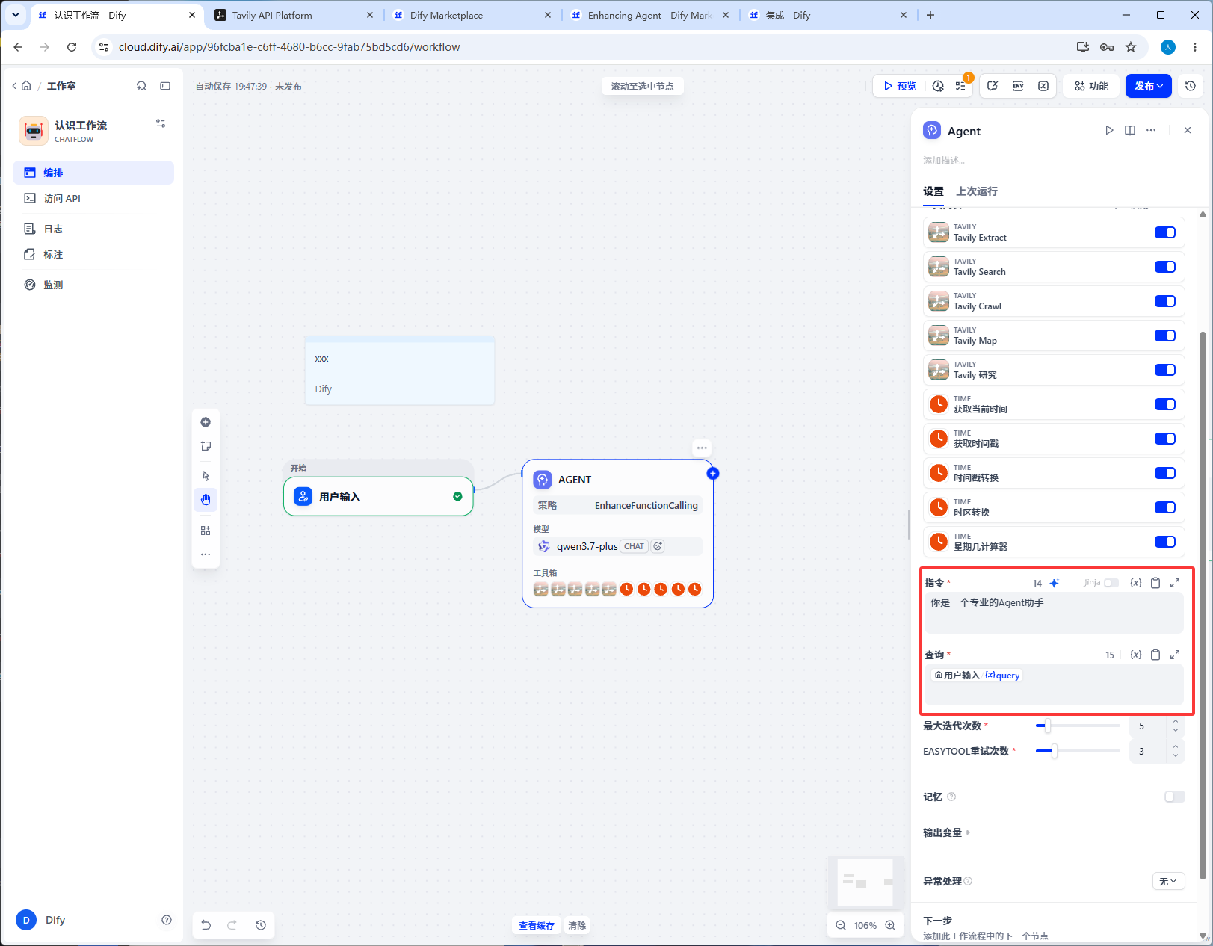The image size is (1213, 946).
Task: Open the change history icon beside redo
Action: click(261, 925)
